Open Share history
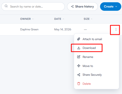 click(x=82, y=7)
